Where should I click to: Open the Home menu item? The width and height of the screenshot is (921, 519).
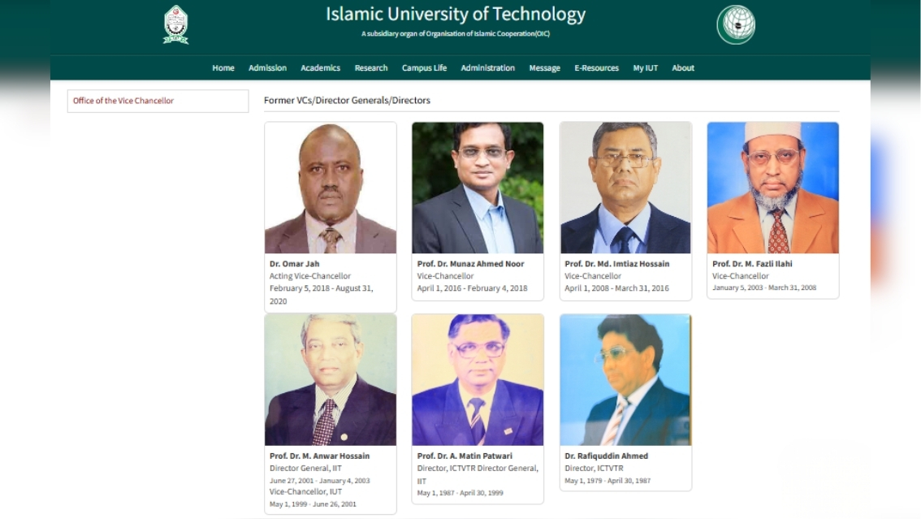coord(223,68)
